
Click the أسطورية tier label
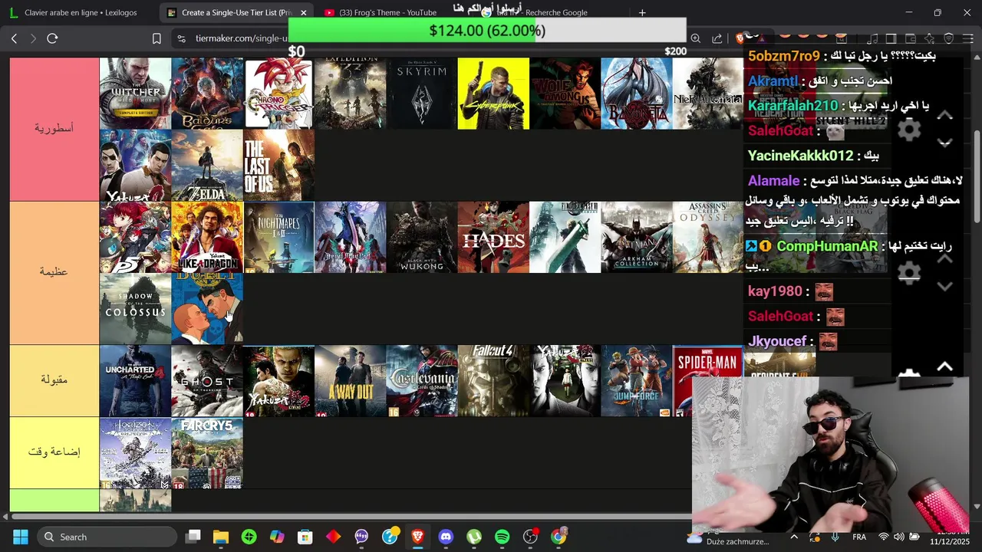click(54, 128)
